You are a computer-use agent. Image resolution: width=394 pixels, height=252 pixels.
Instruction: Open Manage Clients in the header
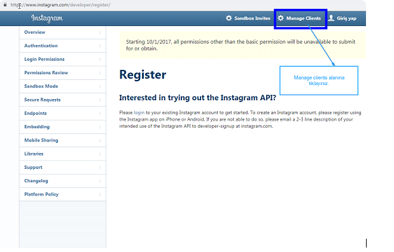tap(299, 18)
